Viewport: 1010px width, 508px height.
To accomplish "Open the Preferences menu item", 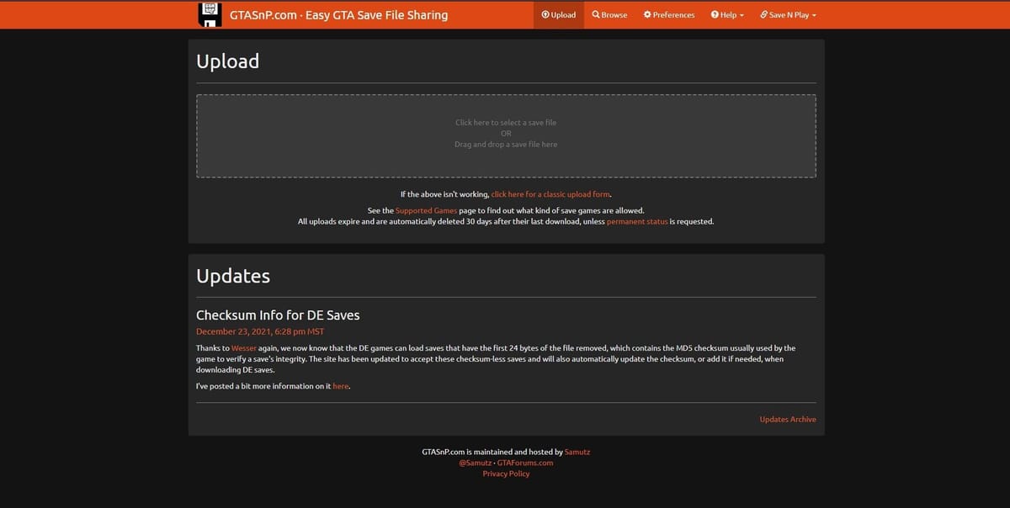I will 673,14.
